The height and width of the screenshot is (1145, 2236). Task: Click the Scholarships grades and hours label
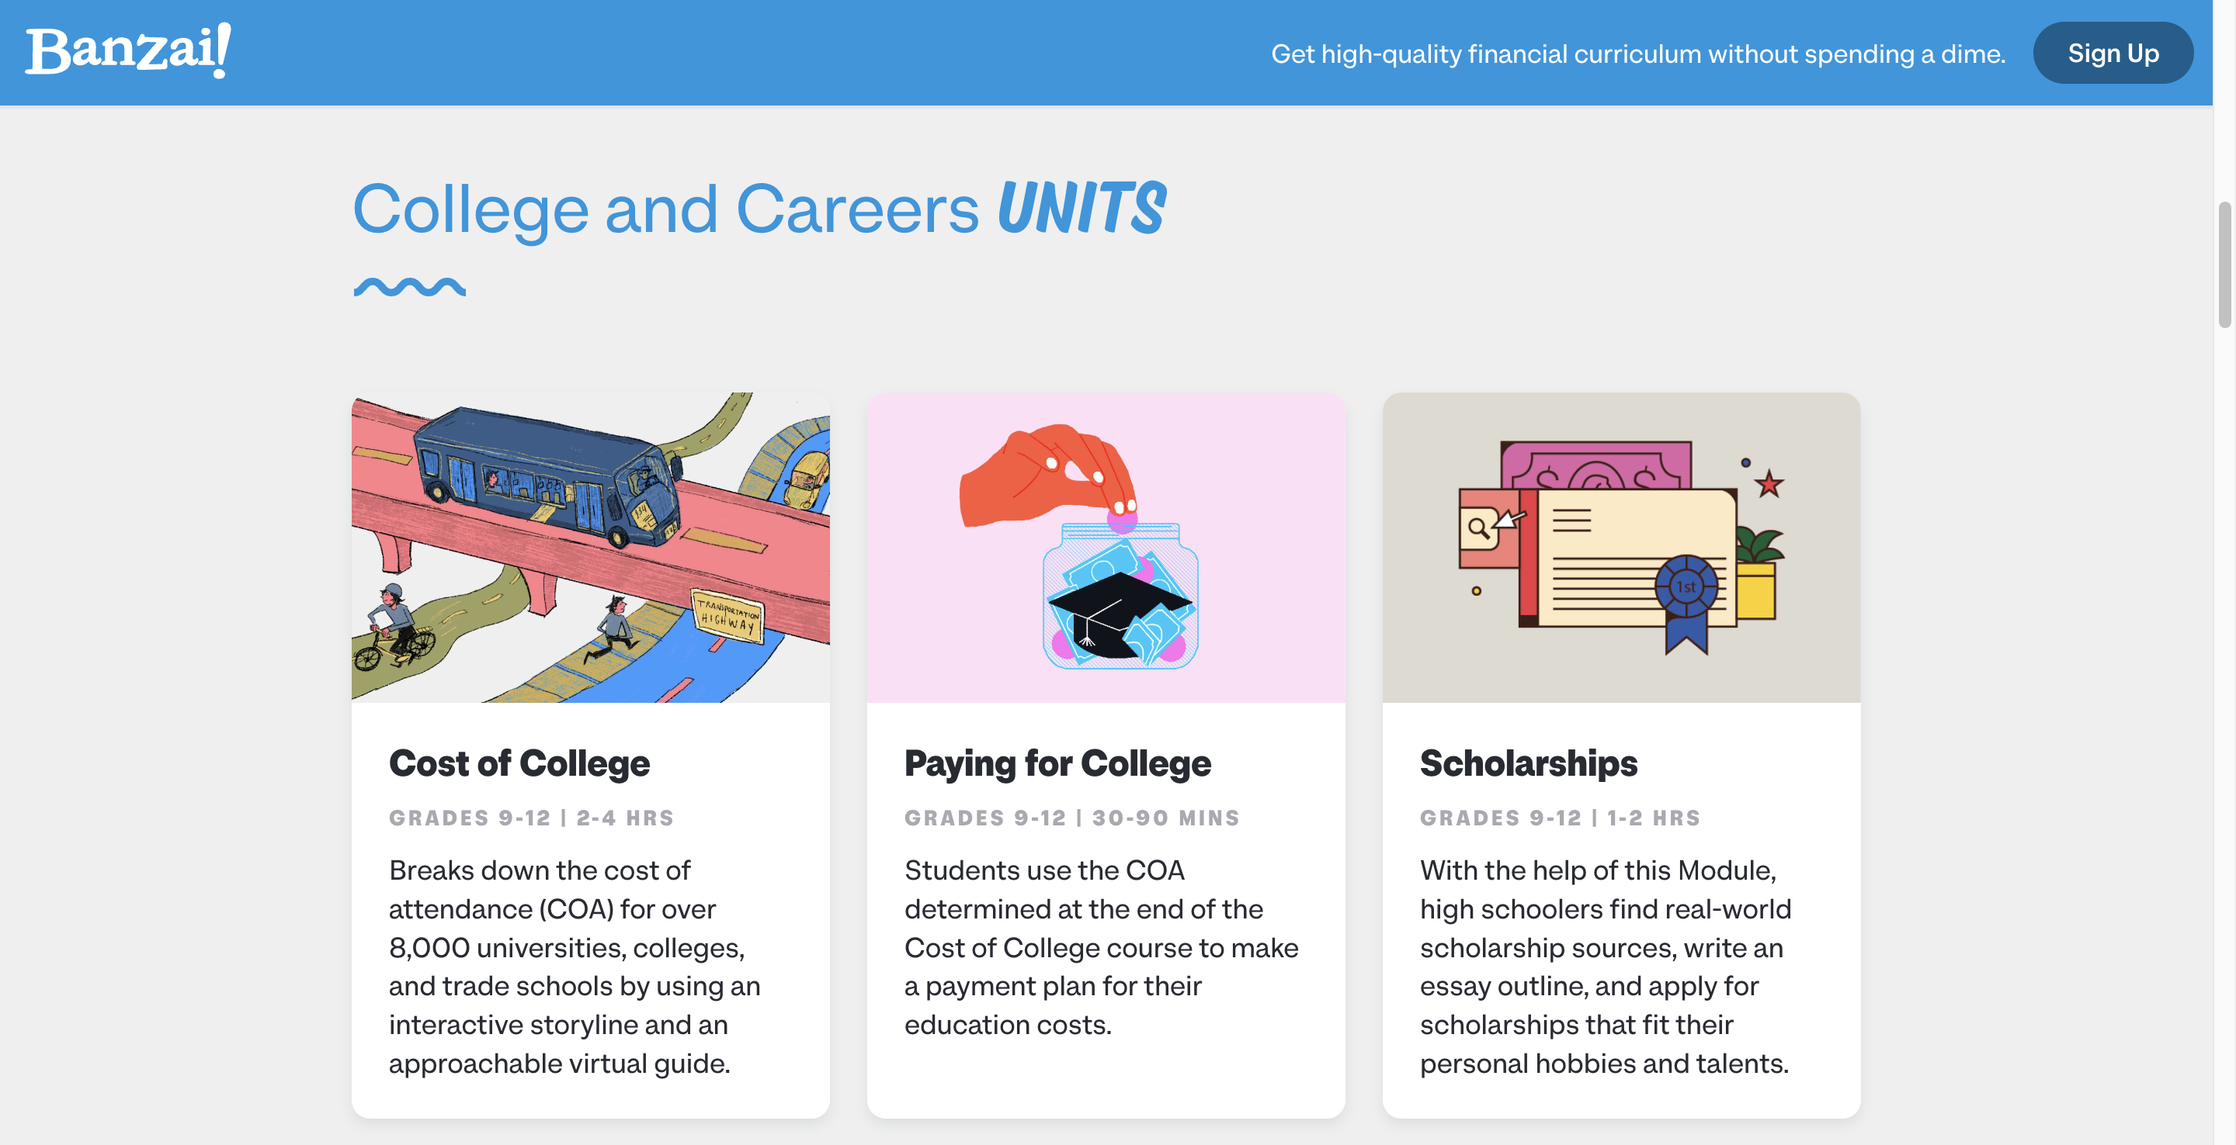pyautogui.click(x=1560, y=817)
